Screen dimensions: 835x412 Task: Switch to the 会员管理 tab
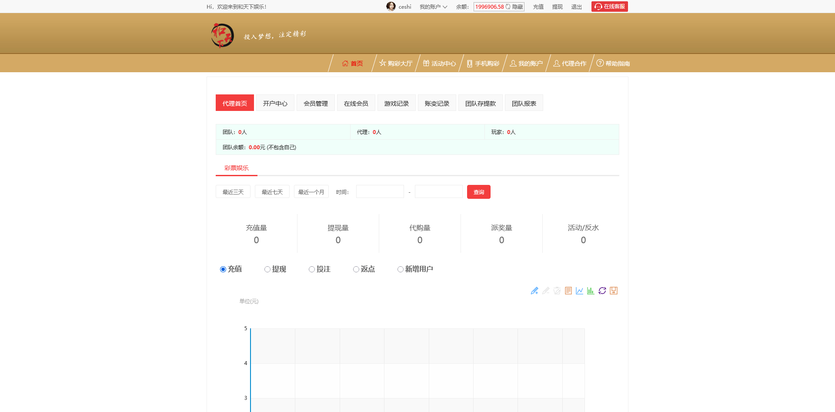(315, 103)
